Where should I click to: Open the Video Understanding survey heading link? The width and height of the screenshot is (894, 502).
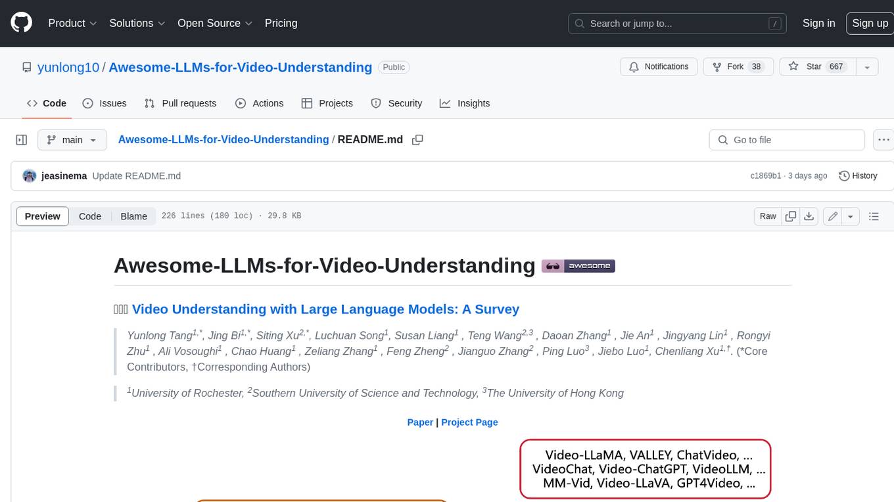(325, 309)
